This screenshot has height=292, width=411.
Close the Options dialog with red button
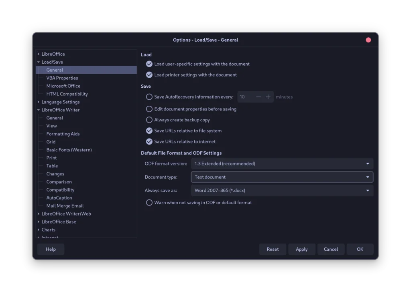(x=368, y=40)
